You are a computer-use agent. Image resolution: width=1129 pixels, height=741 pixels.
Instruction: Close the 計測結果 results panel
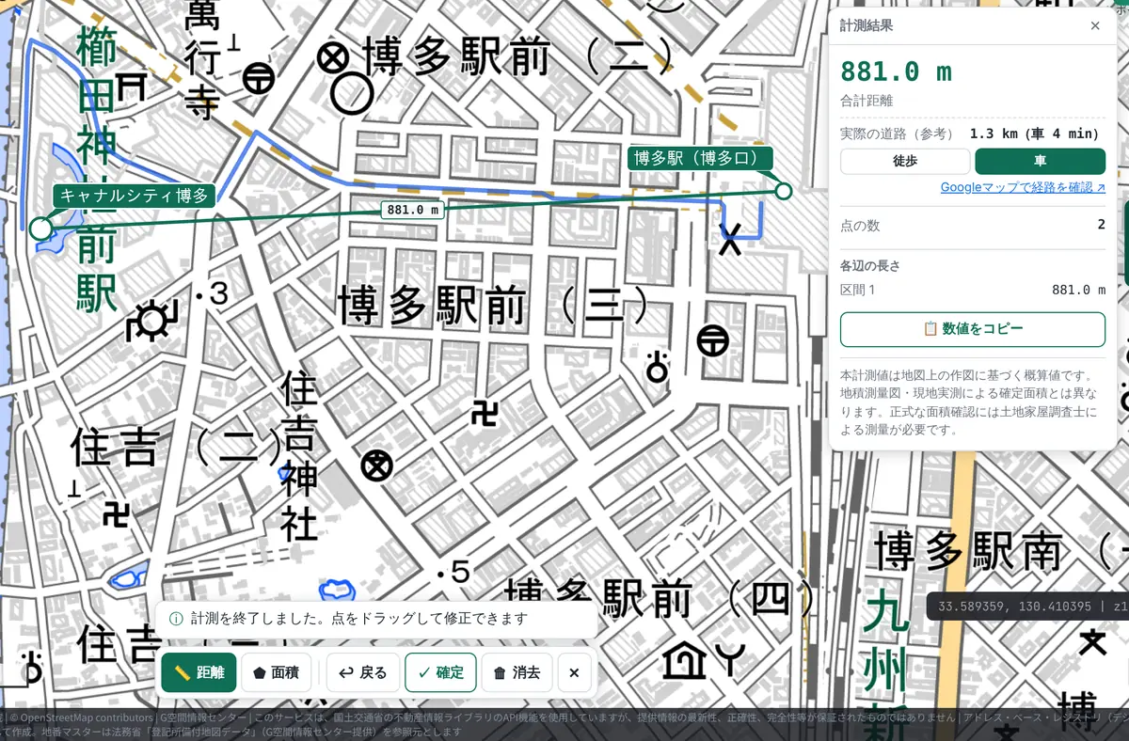click(1095, 25)
